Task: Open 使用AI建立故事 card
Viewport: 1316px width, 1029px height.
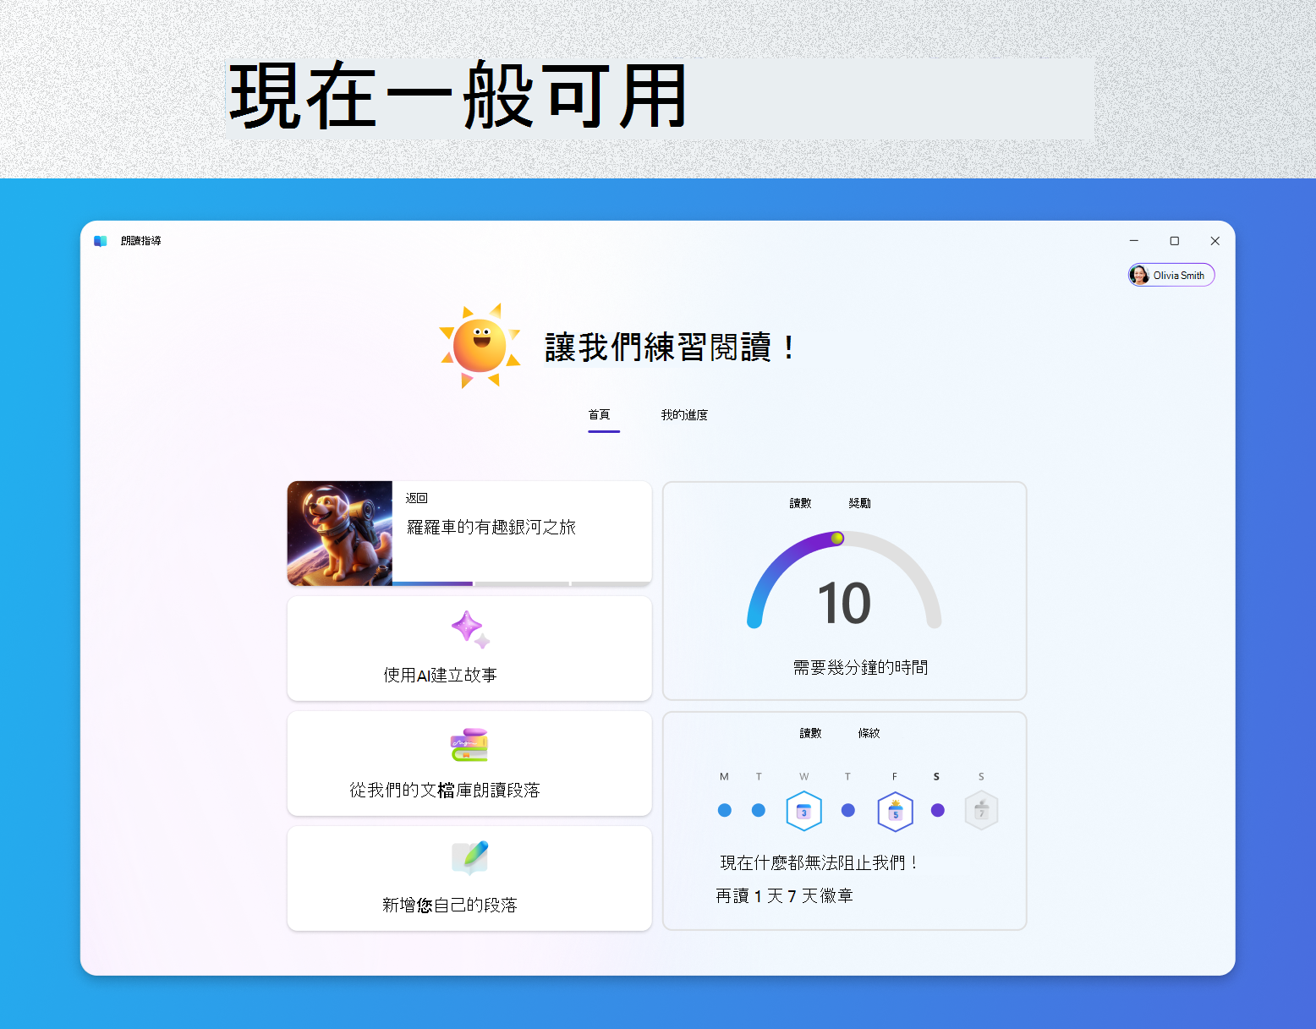Action: [469, 649]
